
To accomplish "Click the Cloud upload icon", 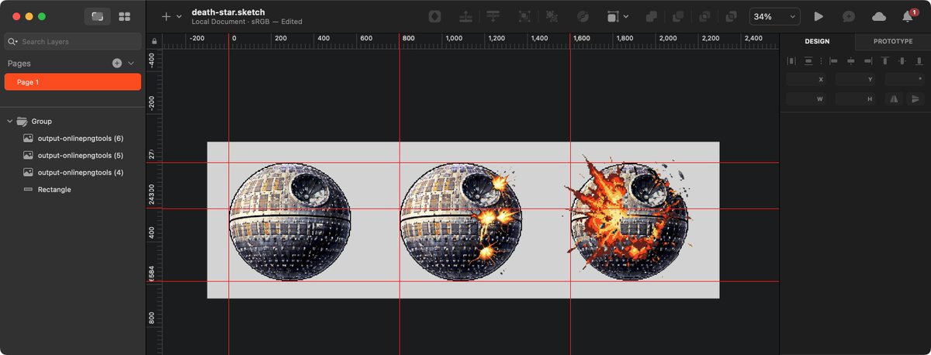I will pyautogui.click(x=879, y=16).
